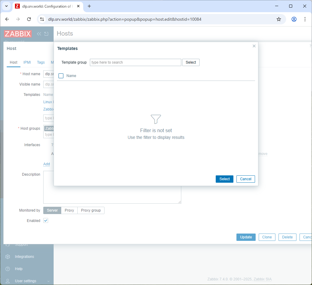Click the Integrations cube icon

pyautogui.click(x=8, y=257)
